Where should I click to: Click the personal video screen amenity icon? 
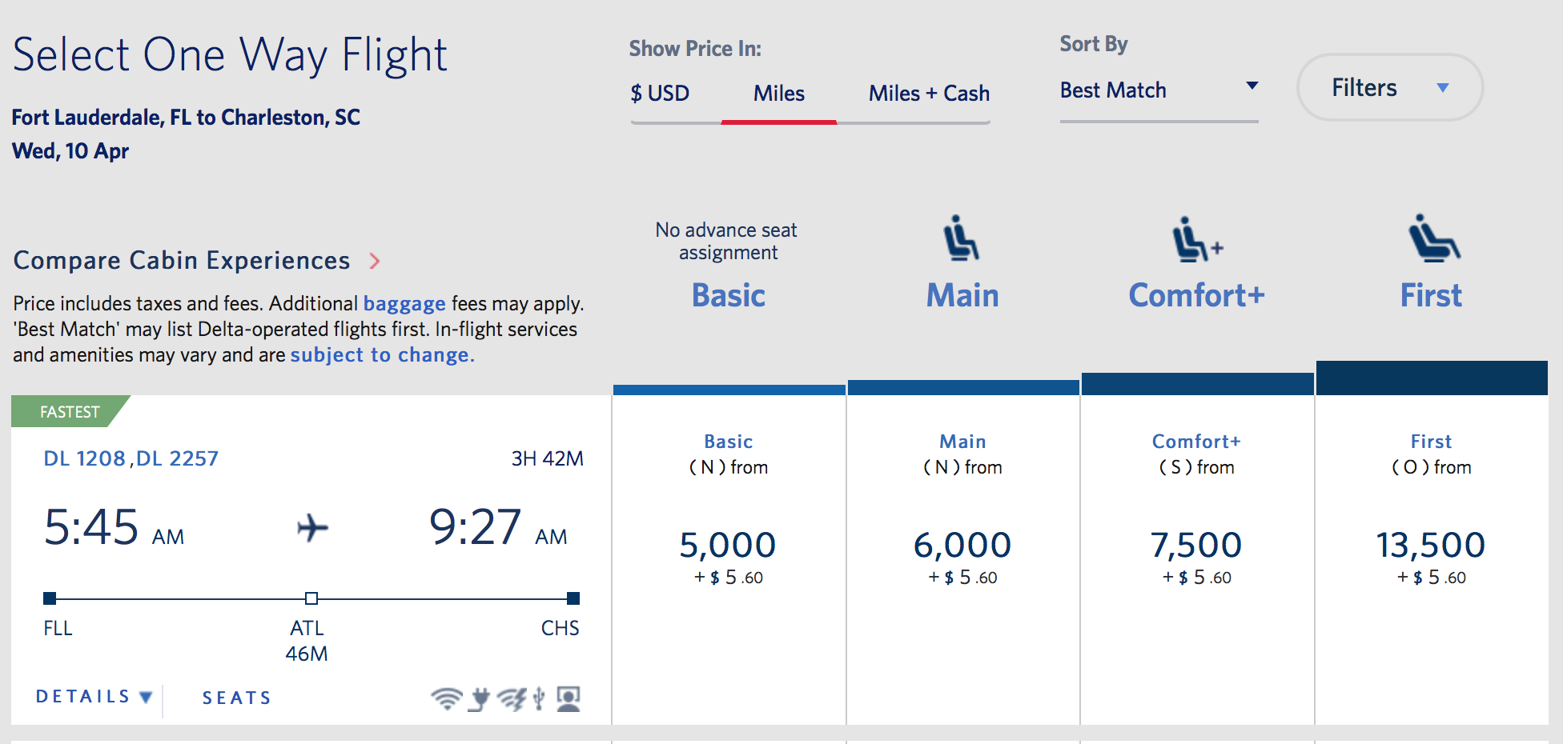(x=569, y=698)
